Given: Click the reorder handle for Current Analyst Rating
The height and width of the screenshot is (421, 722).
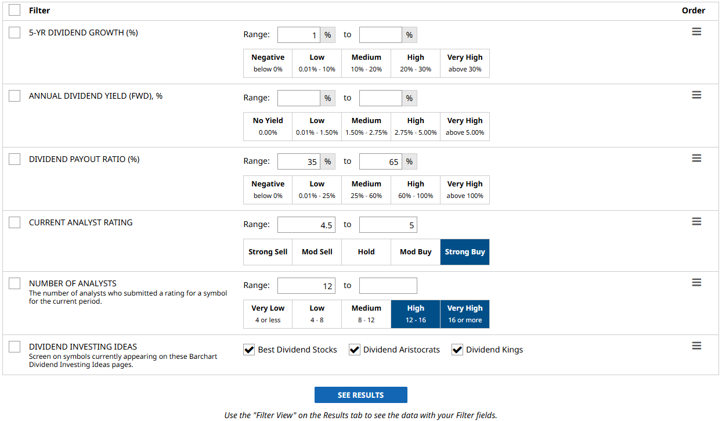Looking at the screenshot, I should pyautogui.click(x=696, y=222).
